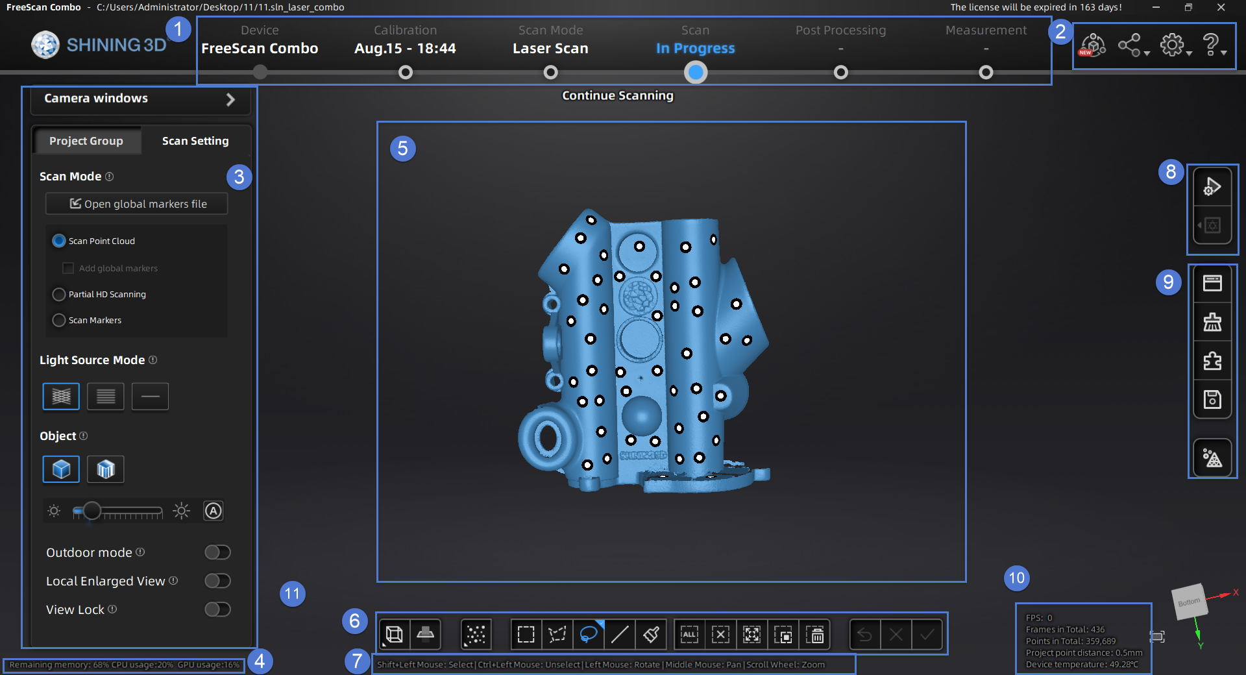Click the Undo icon in the toolbar
The height and width of the screenshot is (675, 1246).
[x=864, y=635]
